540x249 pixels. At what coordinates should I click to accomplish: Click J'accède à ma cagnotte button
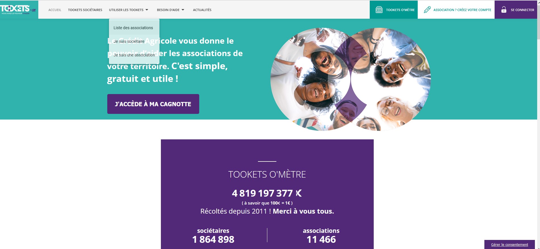(153, 104)
